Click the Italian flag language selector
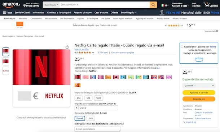220x132 pixels. coord(165,5)
